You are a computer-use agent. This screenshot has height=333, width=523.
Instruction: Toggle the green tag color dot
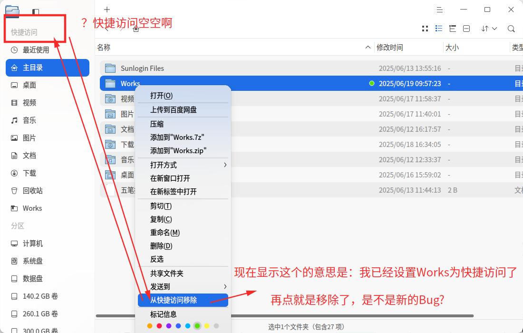[x=197, y=326]
